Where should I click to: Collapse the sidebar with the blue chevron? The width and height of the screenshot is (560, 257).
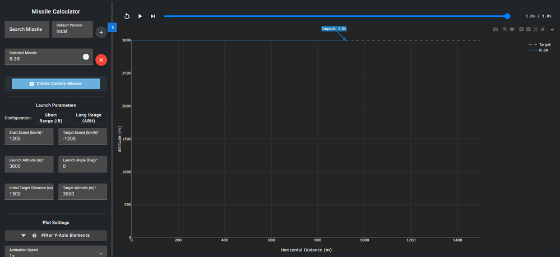pos(112,27)
